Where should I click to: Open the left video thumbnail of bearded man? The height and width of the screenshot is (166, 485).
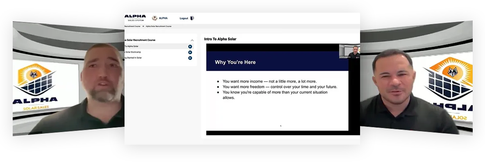(68, 79)
